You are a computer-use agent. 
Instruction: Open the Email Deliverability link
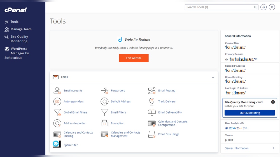170,112
